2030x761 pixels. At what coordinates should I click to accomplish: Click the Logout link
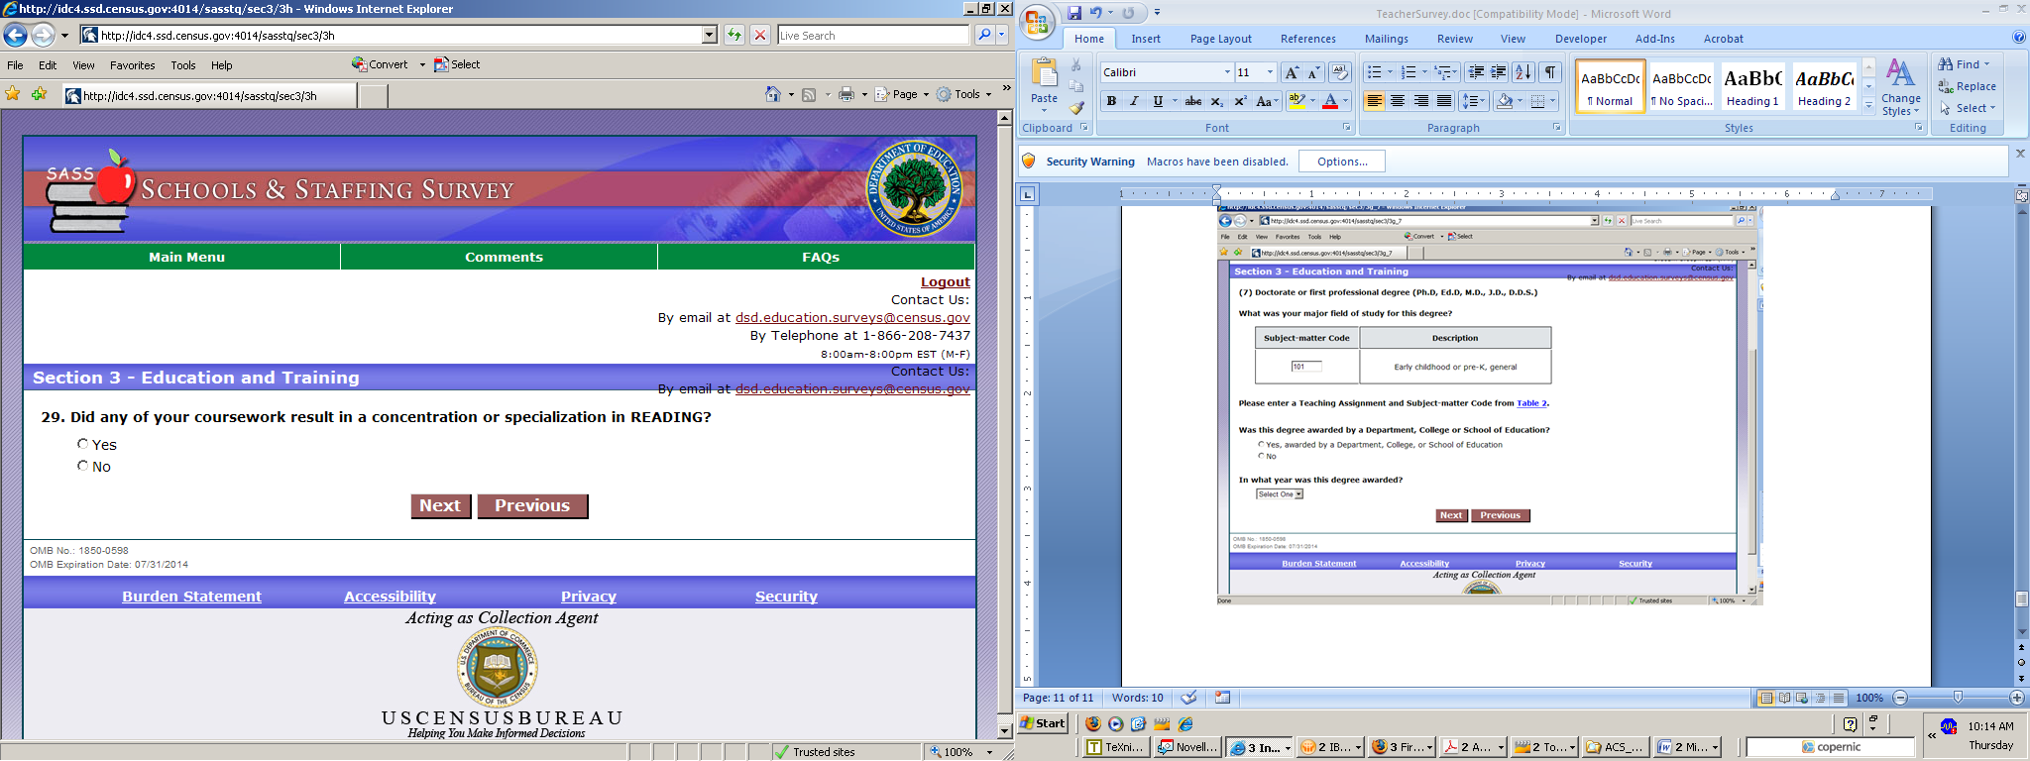pyautogui.click(x=945, y=282)
